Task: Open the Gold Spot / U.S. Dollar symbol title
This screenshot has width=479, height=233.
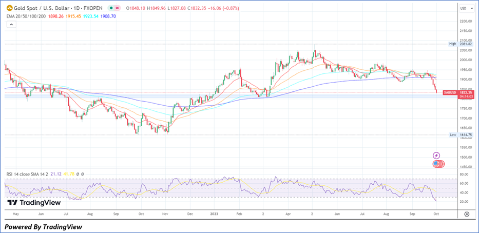Action: click(x=59, y=8)
